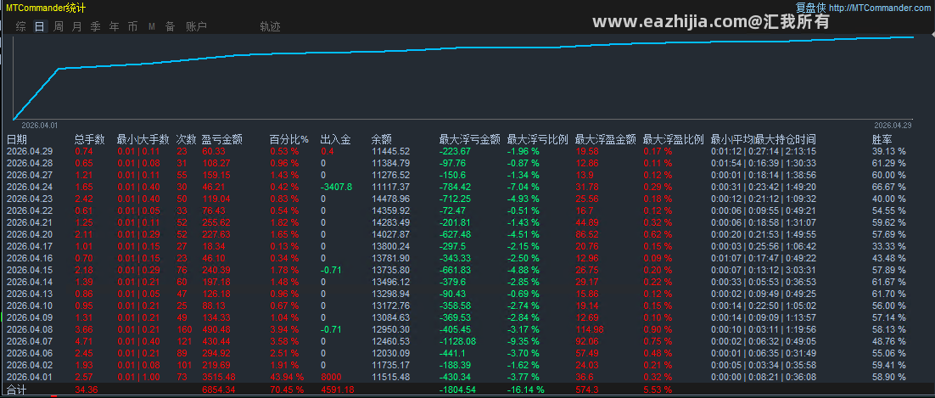Select the 2026.04.16 date cell

30,258
